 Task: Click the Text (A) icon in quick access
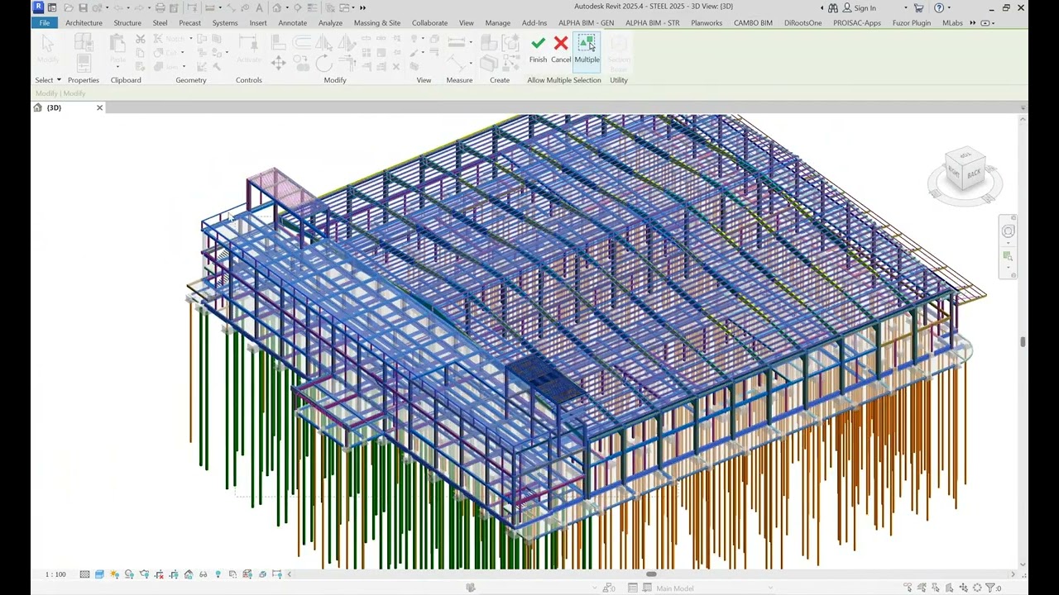point(259,7)
